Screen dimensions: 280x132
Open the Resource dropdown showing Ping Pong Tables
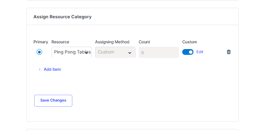click(x=72, y=52)
